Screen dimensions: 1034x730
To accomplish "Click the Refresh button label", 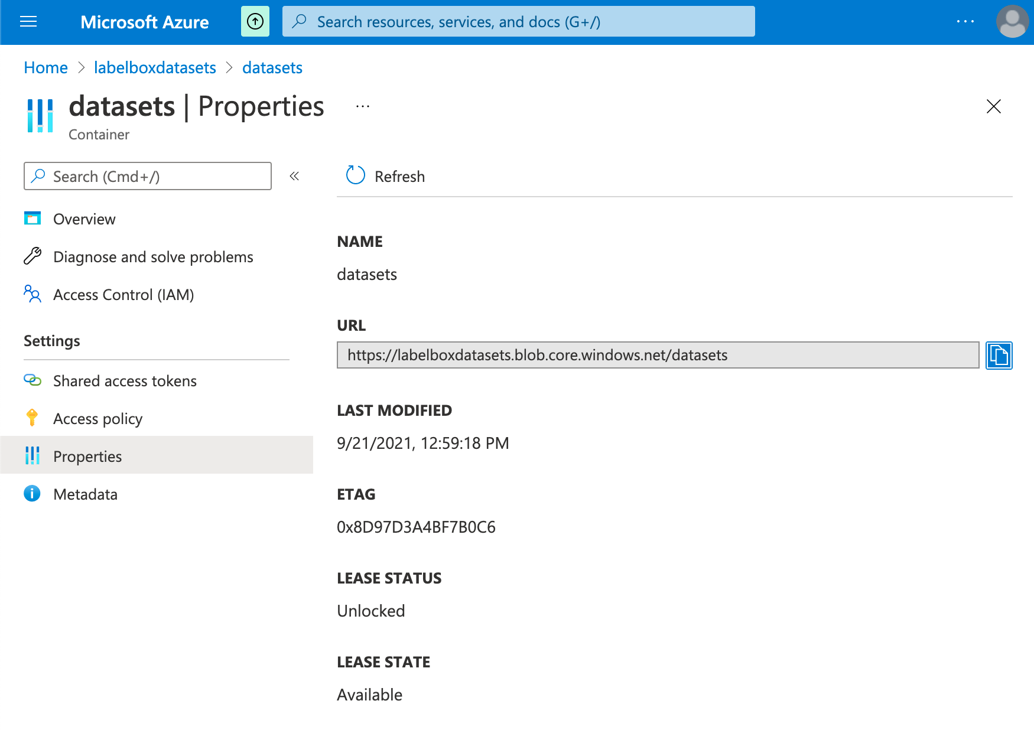I will 399,177.
